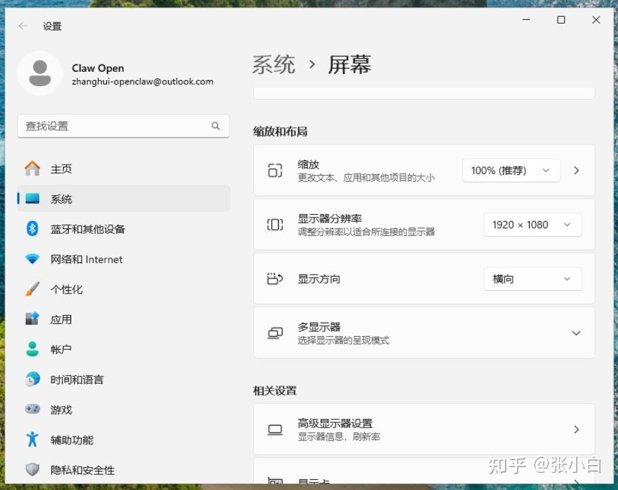This screenshot has height=490, width=618.
Task: Click the Wi-Fi network icon in sidebar
Action: (x=32, y=259)
